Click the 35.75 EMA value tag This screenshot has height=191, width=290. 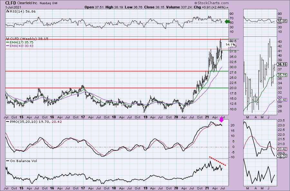pyautogui.click(x=282, y=75)
